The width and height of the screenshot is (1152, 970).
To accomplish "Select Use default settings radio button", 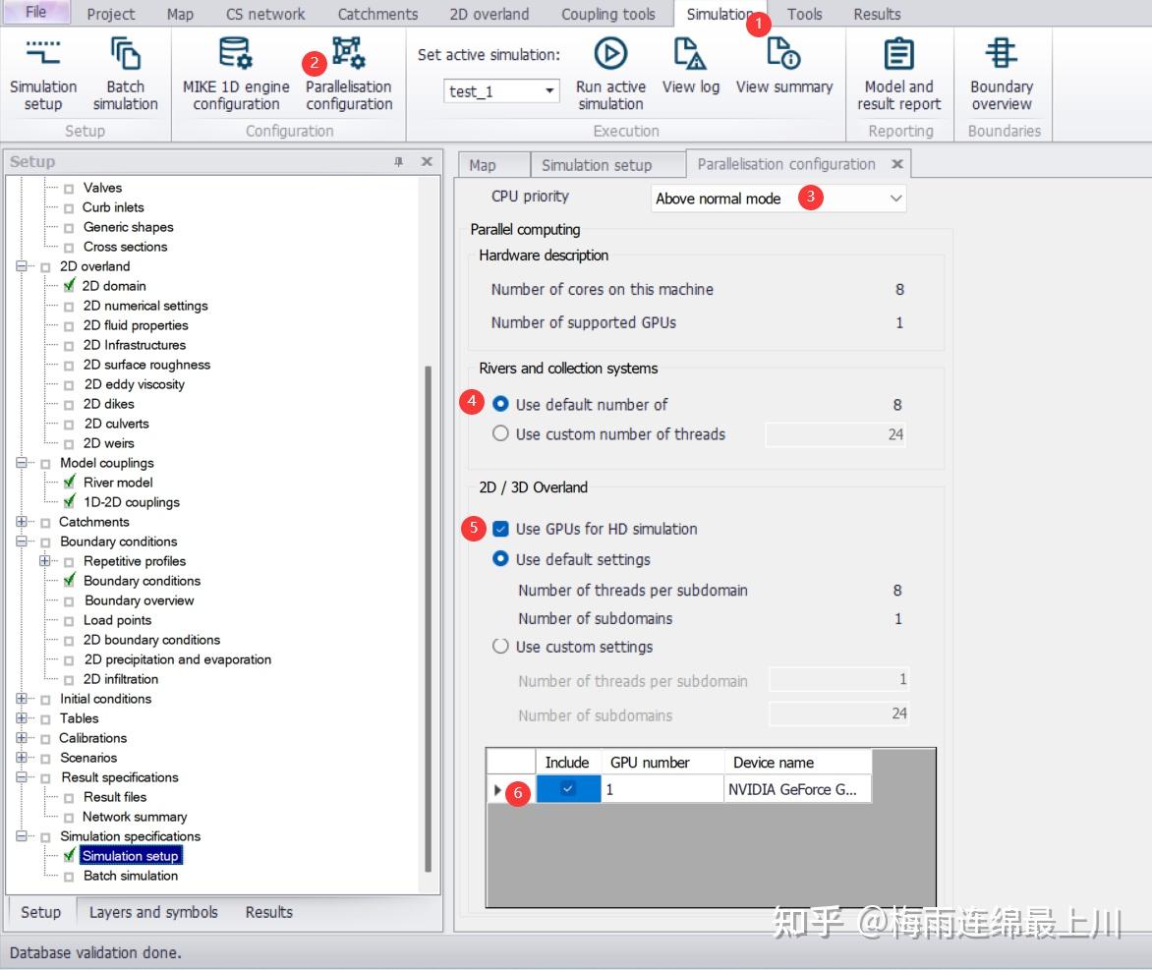I will (500, 559).
